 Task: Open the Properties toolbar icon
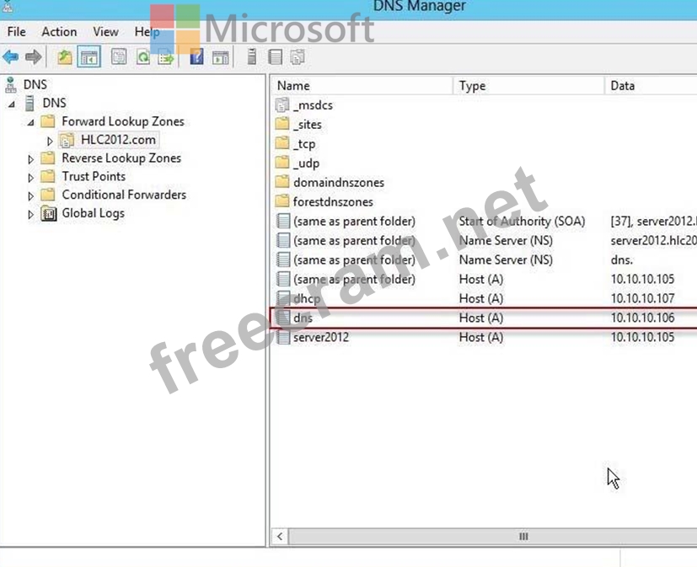[119, 57]
